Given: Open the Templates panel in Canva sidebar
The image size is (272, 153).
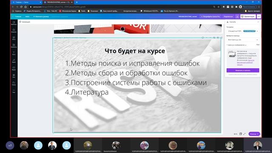Looking at the screenshot, I should click(14, 23).
